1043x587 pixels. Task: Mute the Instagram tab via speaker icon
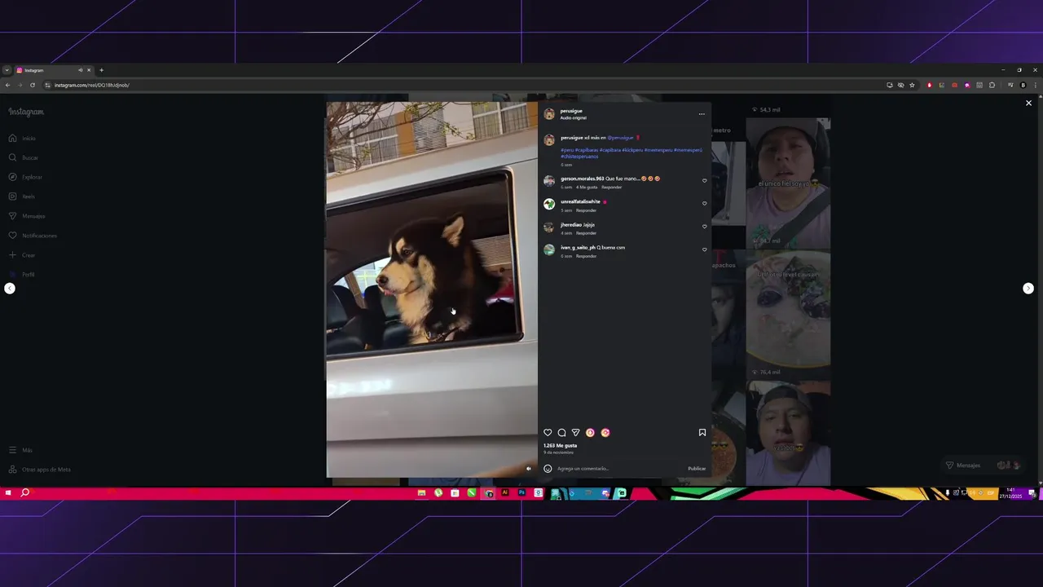[80, 70]
